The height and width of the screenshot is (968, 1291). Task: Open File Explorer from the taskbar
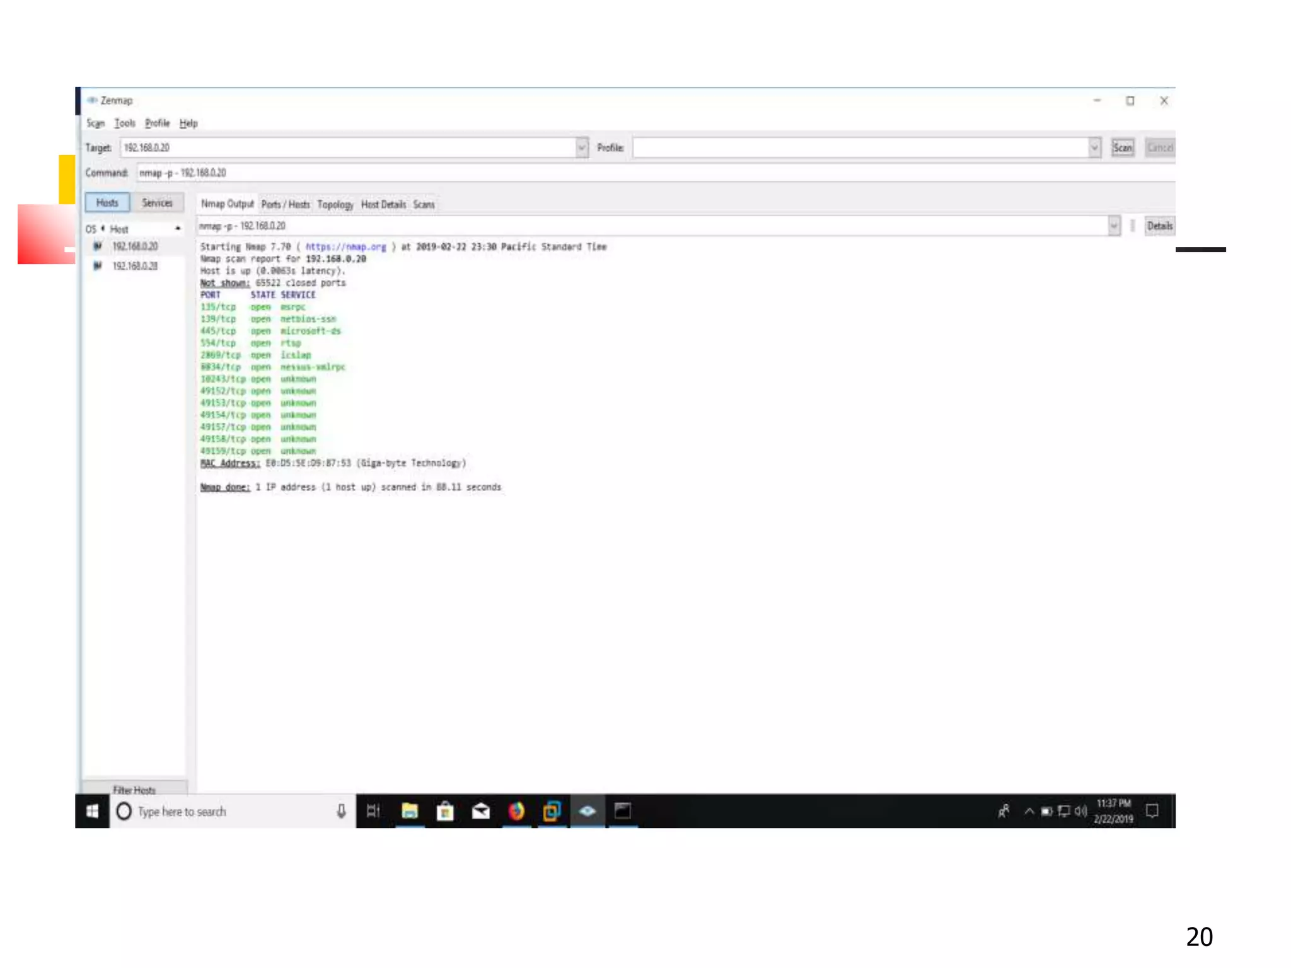(410, 811)
